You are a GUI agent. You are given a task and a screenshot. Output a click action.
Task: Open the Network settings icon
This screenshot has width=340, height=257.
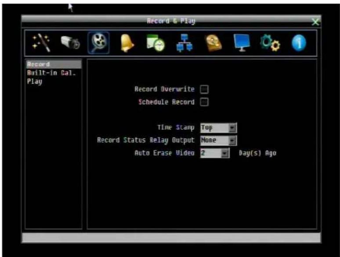[x=184, y=43]
